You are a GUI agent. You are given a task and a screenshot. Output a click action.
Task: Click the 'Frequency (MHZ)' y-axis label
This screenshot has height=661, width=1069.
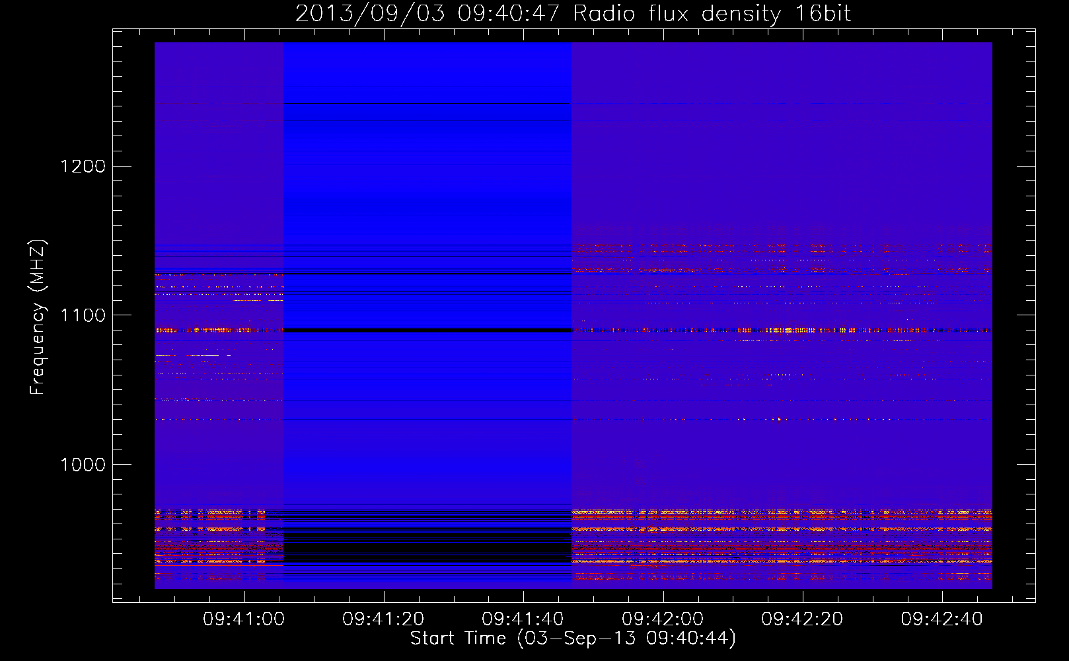pyautogui.click(x=38, y=318)
